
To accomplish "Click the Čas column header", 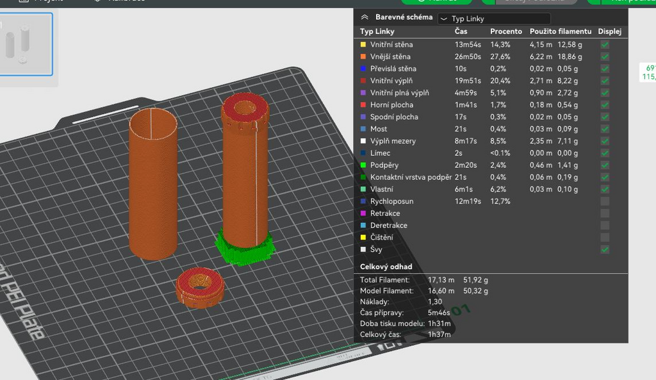I will pos(461,31).
